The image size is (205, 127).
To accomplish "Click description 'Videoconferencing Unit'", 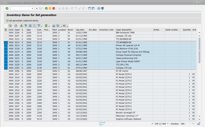I will click(x=126, y=58).
